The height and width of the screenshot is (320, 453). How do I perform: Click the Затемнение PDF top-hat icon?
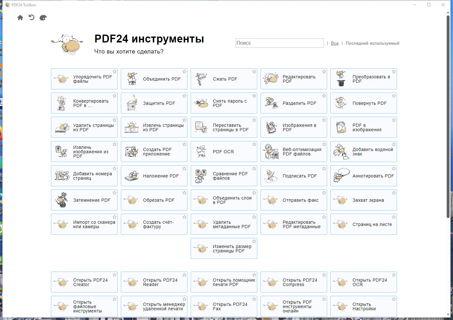click(x=61, y=200)
